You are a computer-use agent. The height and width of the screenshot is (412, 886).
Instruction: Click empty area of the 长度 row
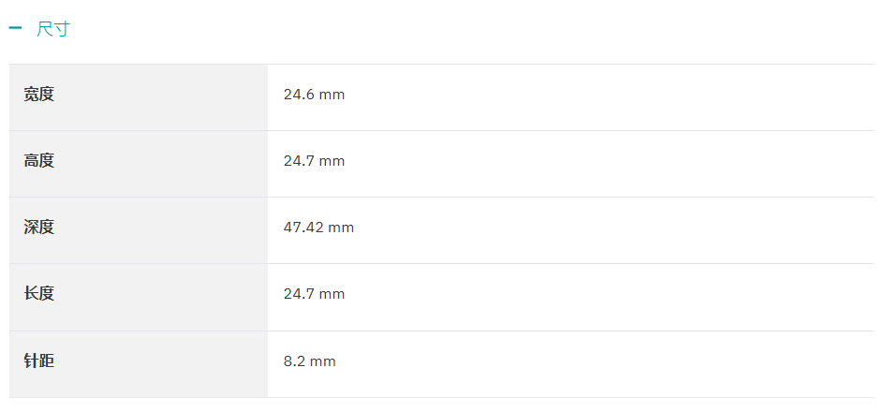tap(611, 297)
